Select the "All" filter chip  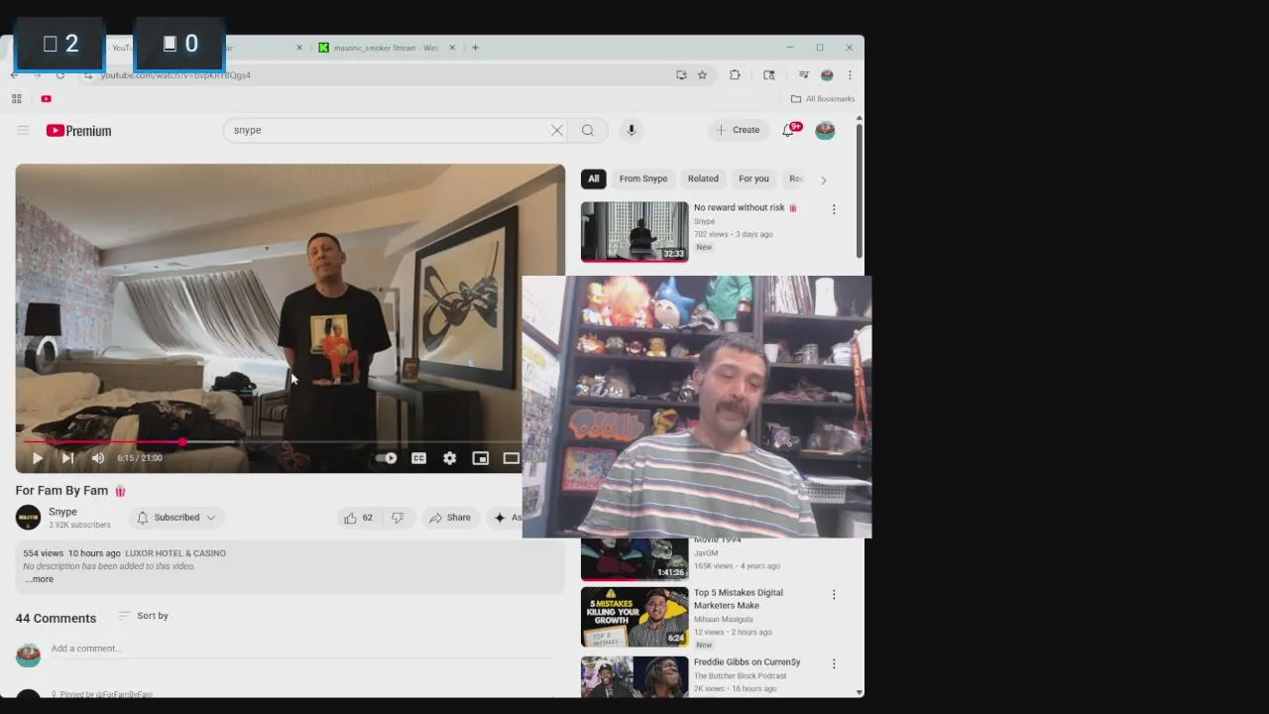(x=593, y=178)
